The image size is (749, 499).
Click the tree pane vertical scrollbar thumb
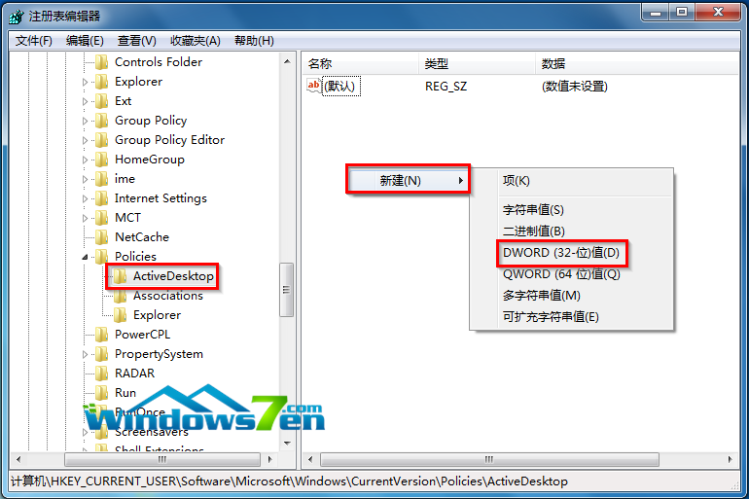tap(286, 289)
